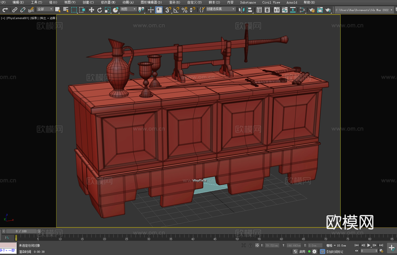Image resolution: width=397 pixels, height=255 pixels.
Task: Open the Schematic View icon
Action: click(302, 10)
